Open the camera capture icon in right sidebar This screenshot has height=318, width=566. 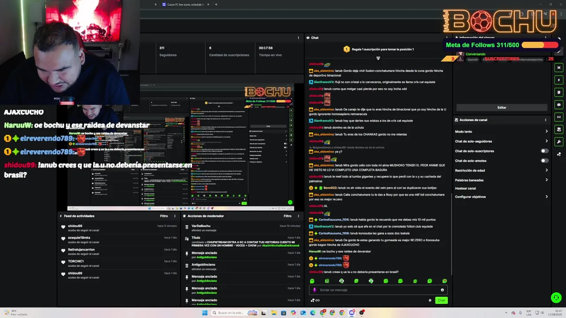point(559,68)
